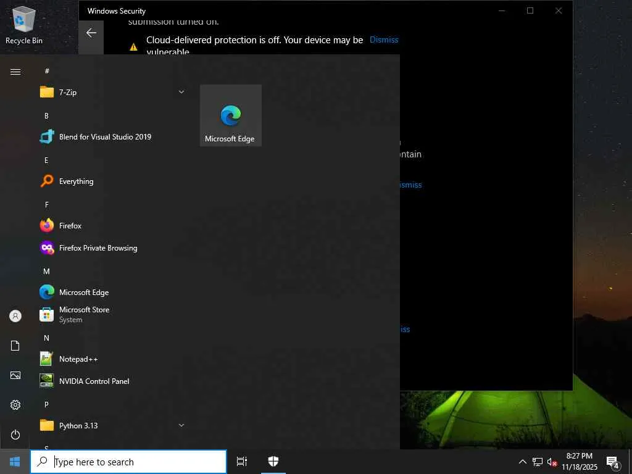Open the Python 3.13 folder
The width and height of the screenshot is (632, 474).
pos(113,425)
